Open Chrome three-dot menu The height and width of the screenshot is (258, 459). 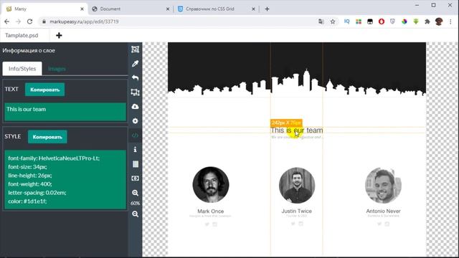pyautogui.click(x=451, y=21)
